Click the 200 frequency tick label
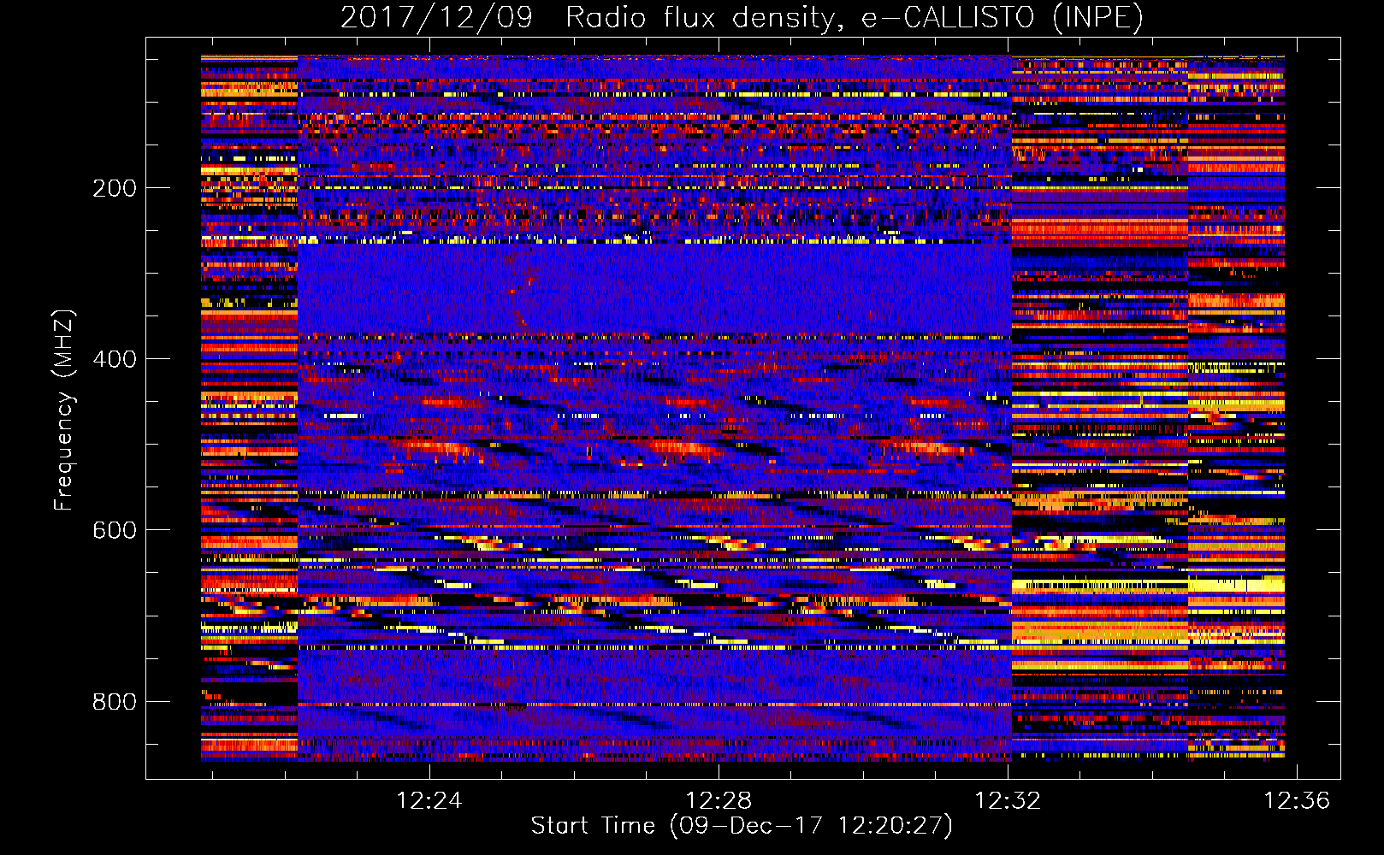The height and width of the screenshot is (855, 1384). coord(115,188)
